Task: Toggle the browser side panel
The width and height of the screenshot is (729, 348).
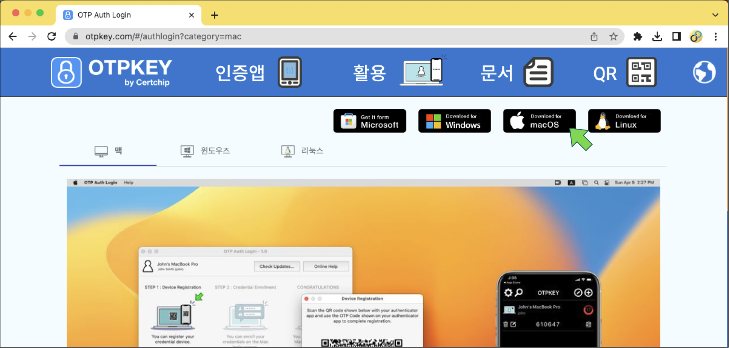Action: [x=676, y=37]
